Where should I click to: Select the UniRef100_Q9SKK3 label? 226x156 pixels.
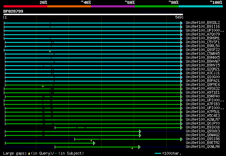click(203, 131)
